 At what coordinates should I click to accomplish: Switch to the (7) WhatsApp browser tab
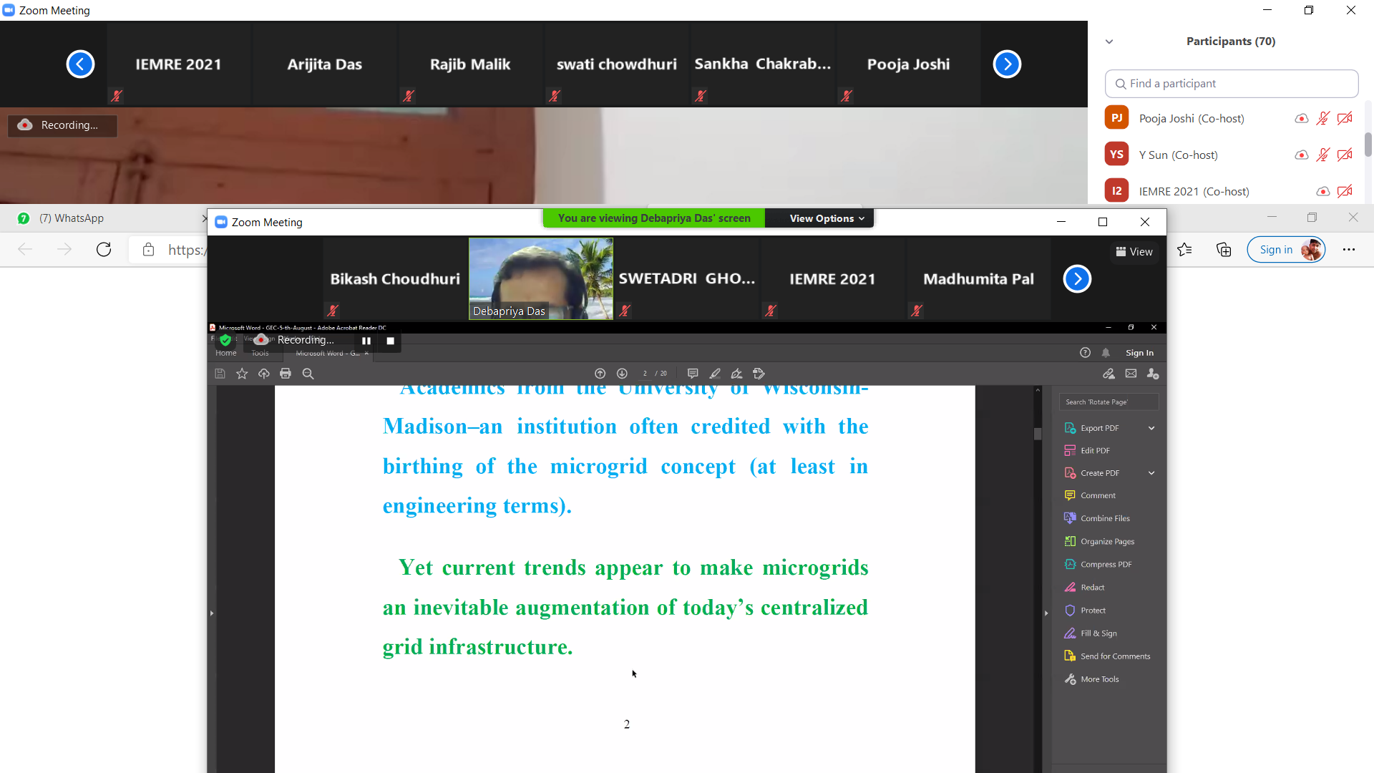click(x=72, y=218)
